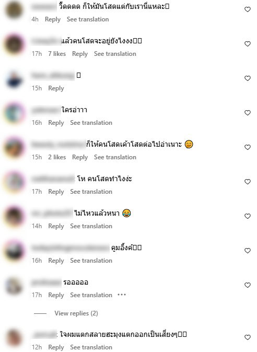See translation of the 4h comment
The image size is (257, 352).
coord(88,19)
